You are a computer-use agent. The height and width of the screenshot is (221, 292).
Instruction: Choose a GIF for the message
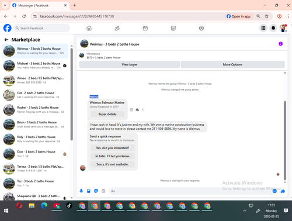point(103,191)
